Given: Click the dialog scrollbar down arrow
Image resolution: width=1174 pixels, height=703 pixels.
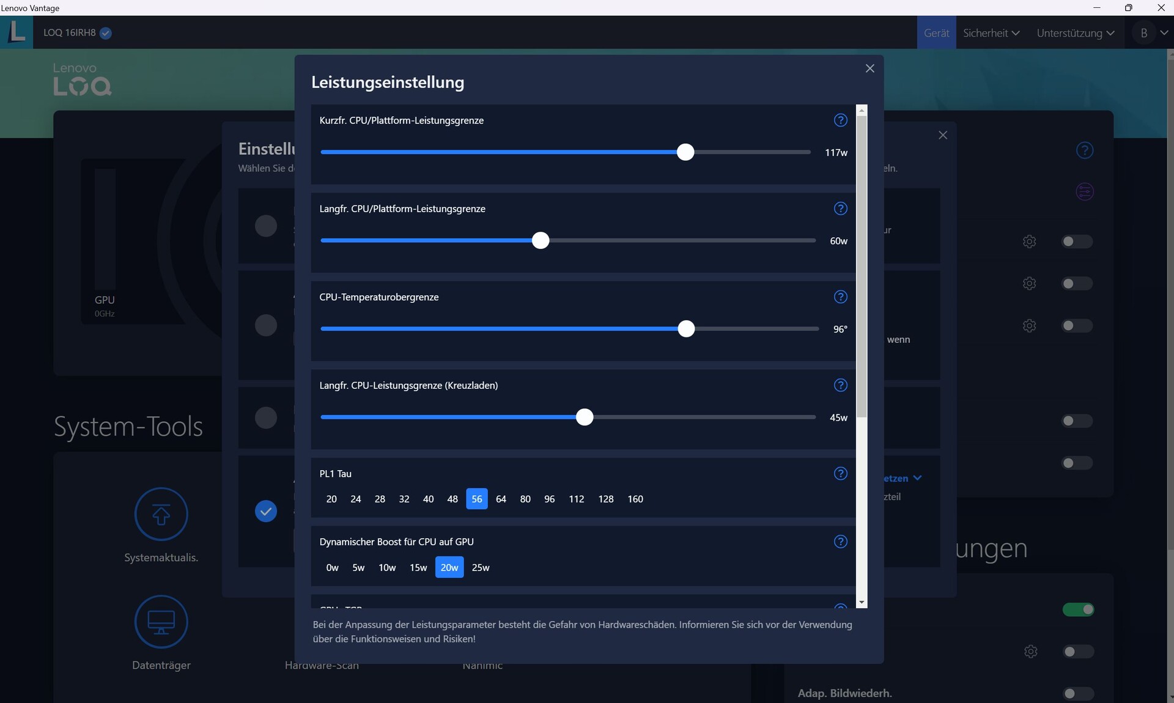Looking at the screenshot, I should click(862, 602).
